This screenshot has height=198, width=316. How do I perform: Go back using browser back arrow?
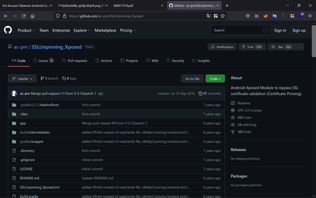point(6,16)
